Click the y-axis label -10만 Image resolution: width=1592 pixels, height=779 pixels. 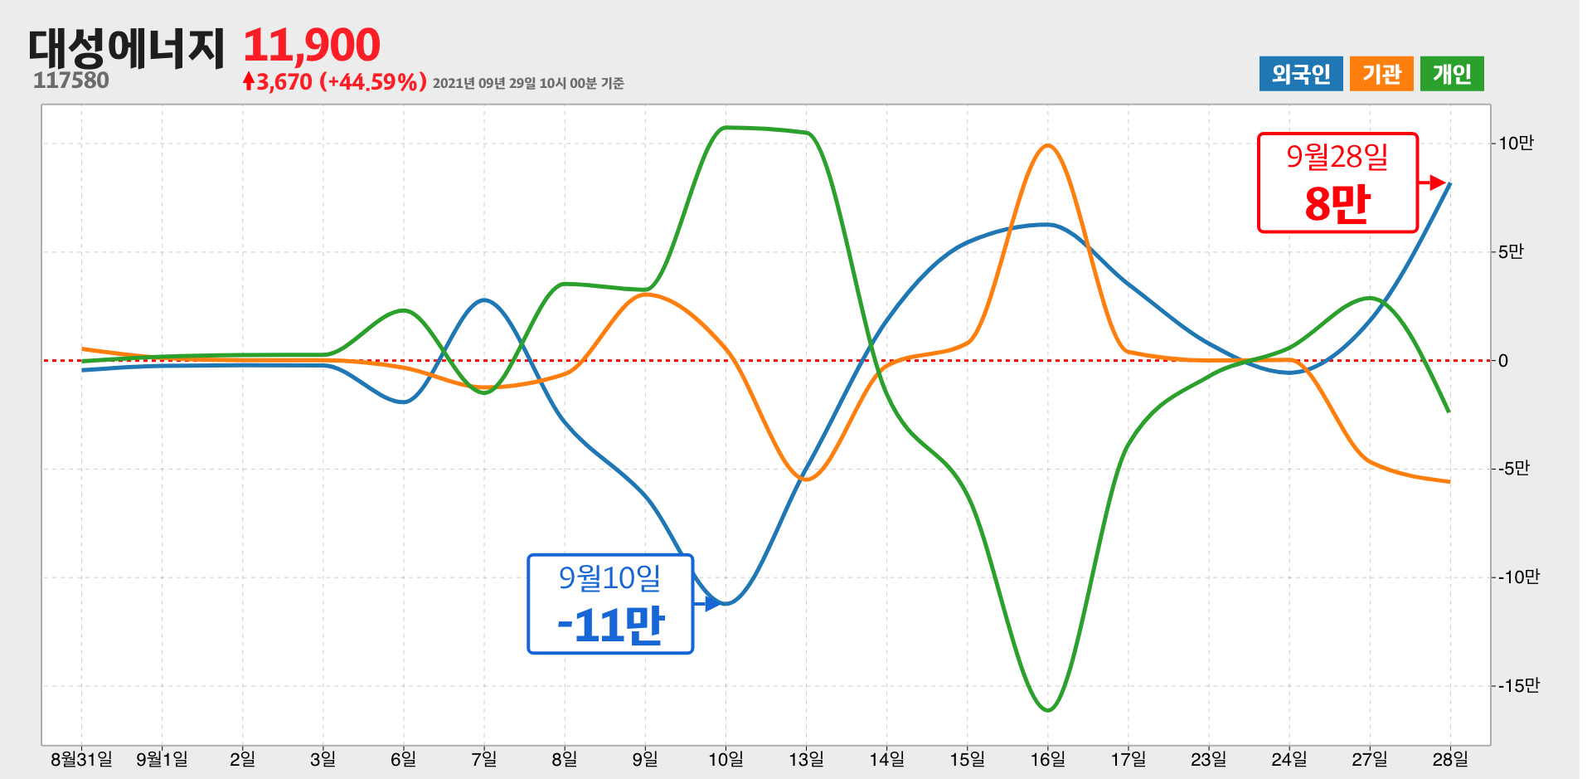(1518, 577)
